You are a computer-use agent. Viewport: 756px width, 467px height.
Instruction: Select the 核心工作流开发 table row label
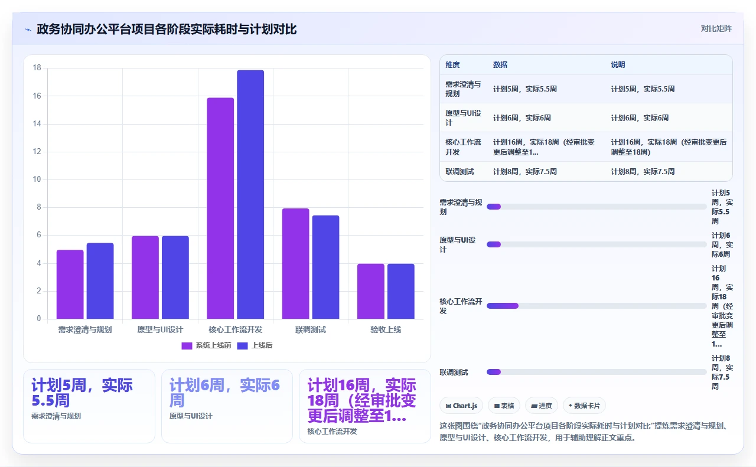pos(464,147)
